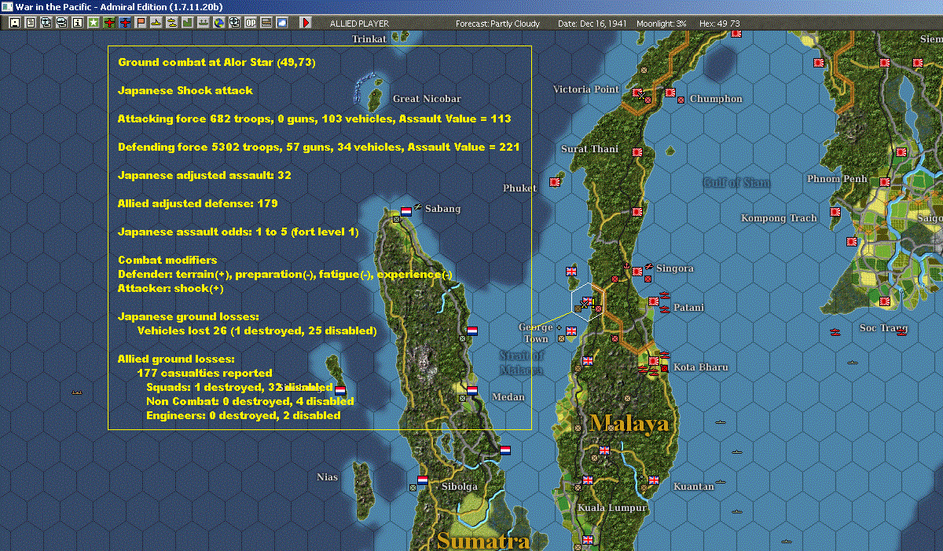
Task: Click the crosshair target toolbar icon
Action: click(x=234, y=23)
